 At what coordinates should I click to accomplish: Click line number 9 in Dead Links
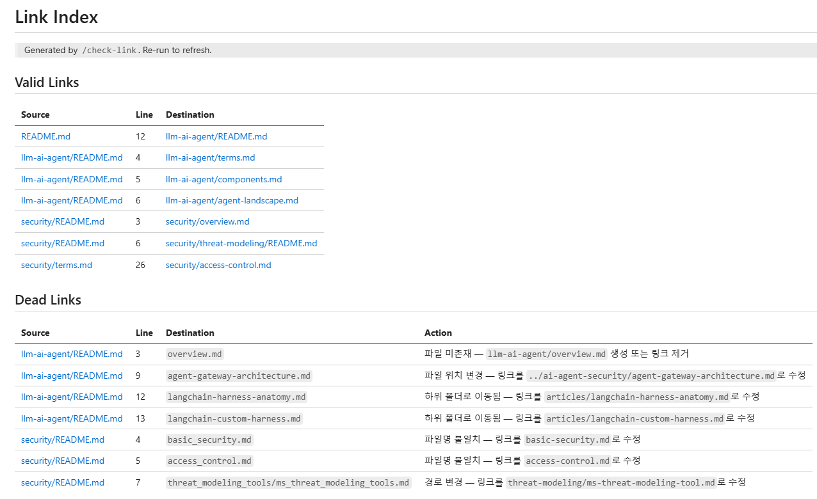(x=138, y=376)
